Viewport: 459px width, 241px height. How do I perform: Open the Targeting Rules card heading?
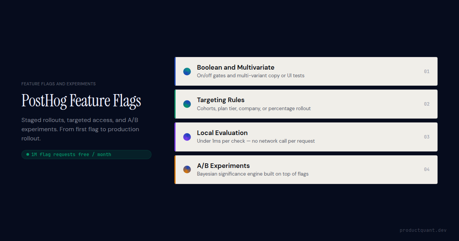pyautogui.click(x=221, y=100)
